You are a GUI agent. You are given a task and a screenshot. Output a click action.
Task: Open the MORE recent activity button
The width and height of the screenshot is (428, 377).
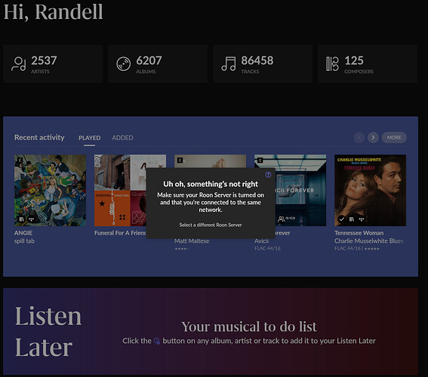coord(394,137)
